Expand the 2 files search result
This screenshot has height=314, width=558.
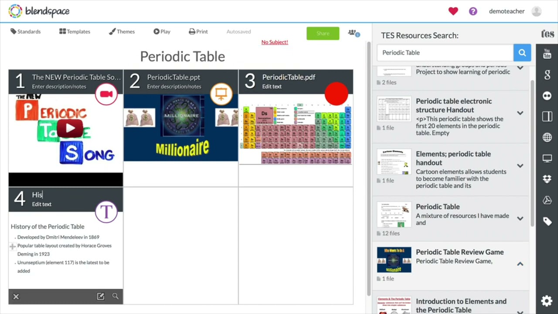pos(520,68)
